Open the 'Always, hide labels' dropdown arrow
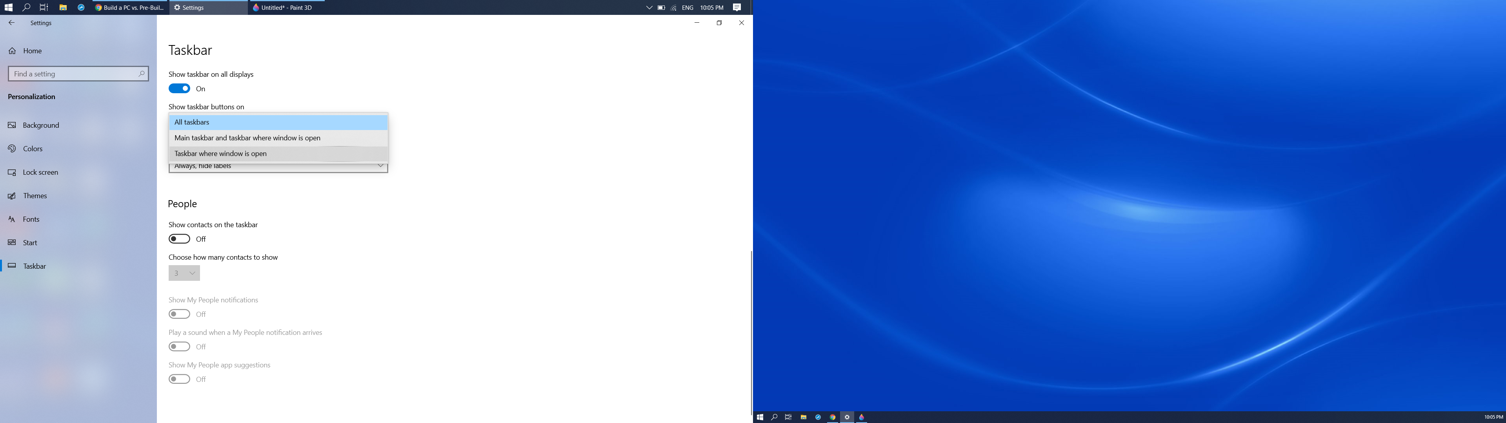 coord(380,166)
